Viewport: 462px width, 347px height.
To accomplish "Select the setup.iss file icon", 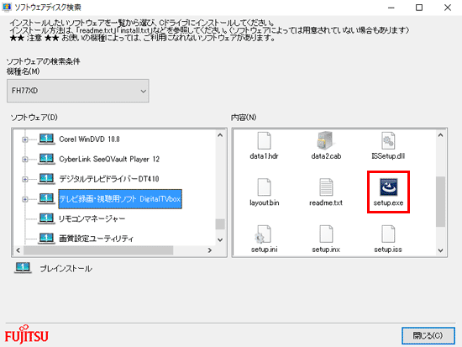I will pyautogui.click(x=388, y=234).
